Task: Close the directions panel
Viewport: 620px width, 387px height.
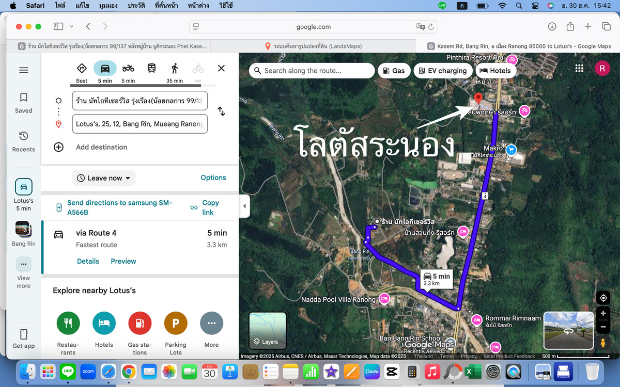Action: click(221, 68)
